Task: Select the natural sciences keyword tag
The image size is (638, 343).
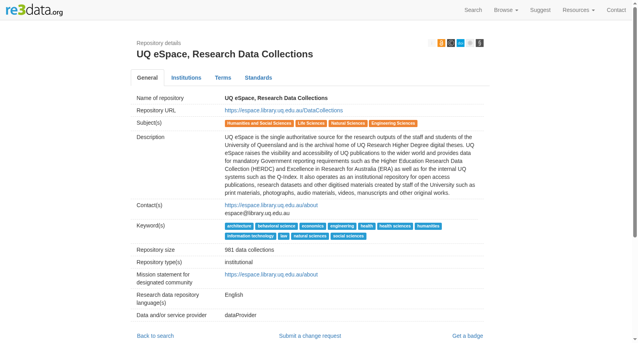Action: pos(310,236)
